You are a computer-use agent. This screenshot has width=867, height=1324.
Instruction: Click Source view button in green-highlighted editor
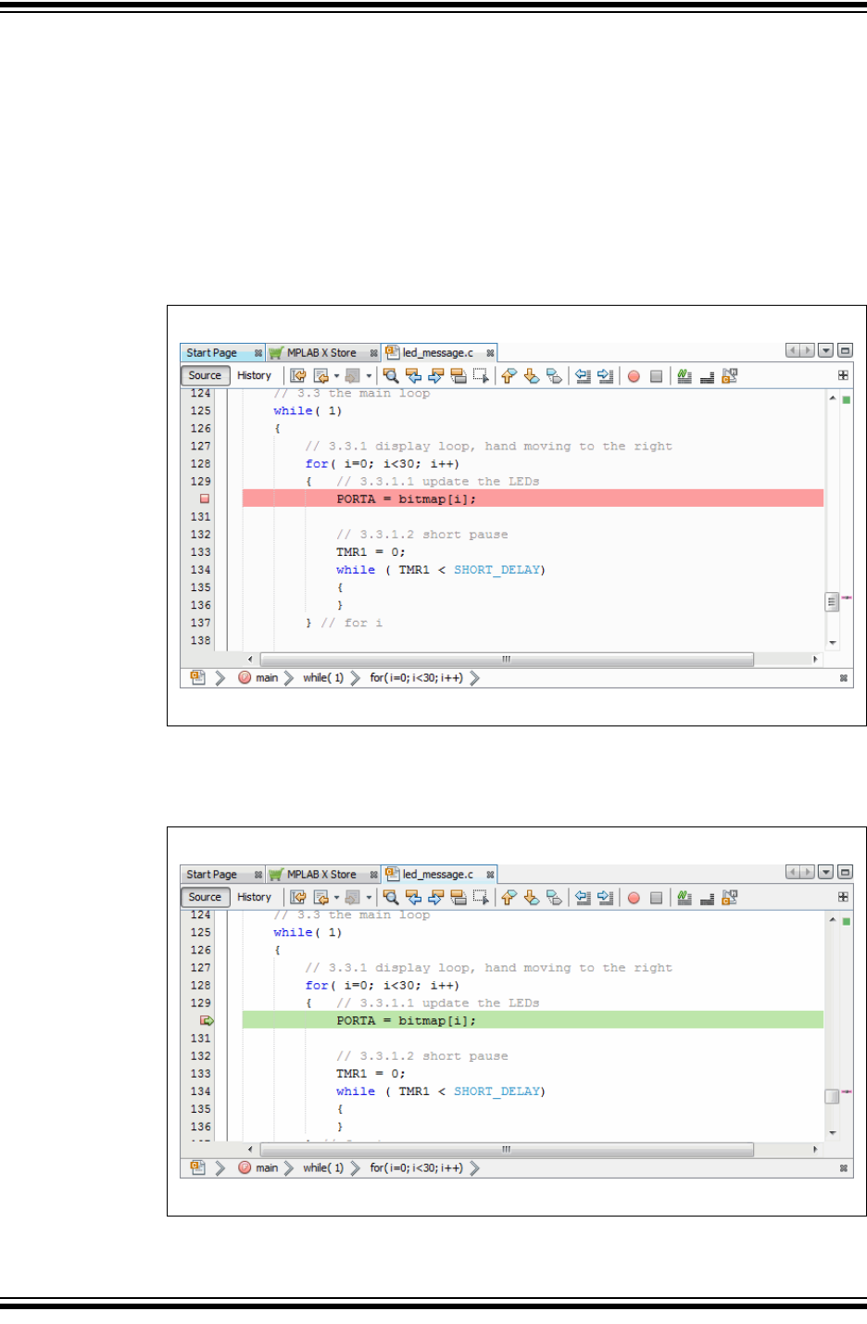pyautogui.click(x=205, y=898)
